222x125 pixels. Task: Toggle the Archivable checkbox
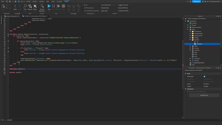coord(204,76)
